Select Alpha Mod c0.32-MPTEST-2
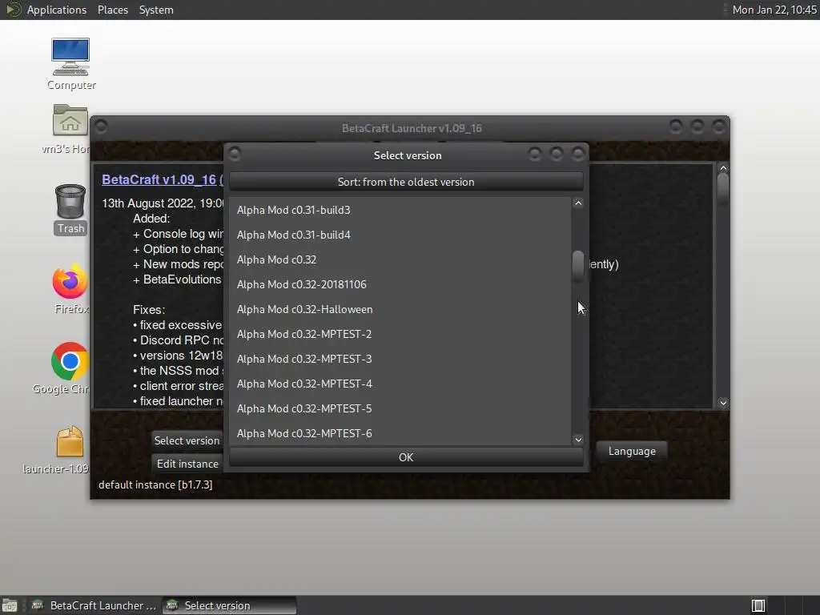This screenshot has height=615, width=820. [400, 334]
